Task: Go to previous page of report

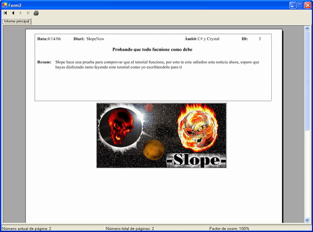Action: pyautogui.click(x=13, y=12)
